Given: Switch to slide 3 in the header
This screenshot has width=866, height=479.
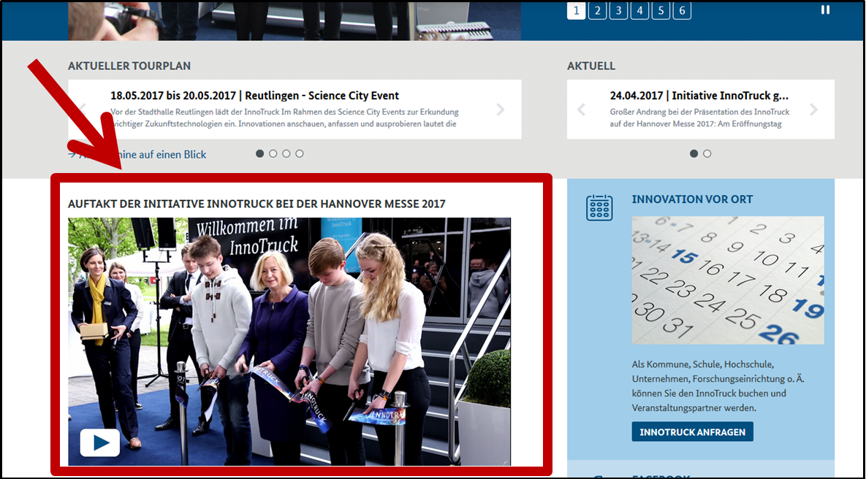Looking at the screenshot, I should 618,10.
